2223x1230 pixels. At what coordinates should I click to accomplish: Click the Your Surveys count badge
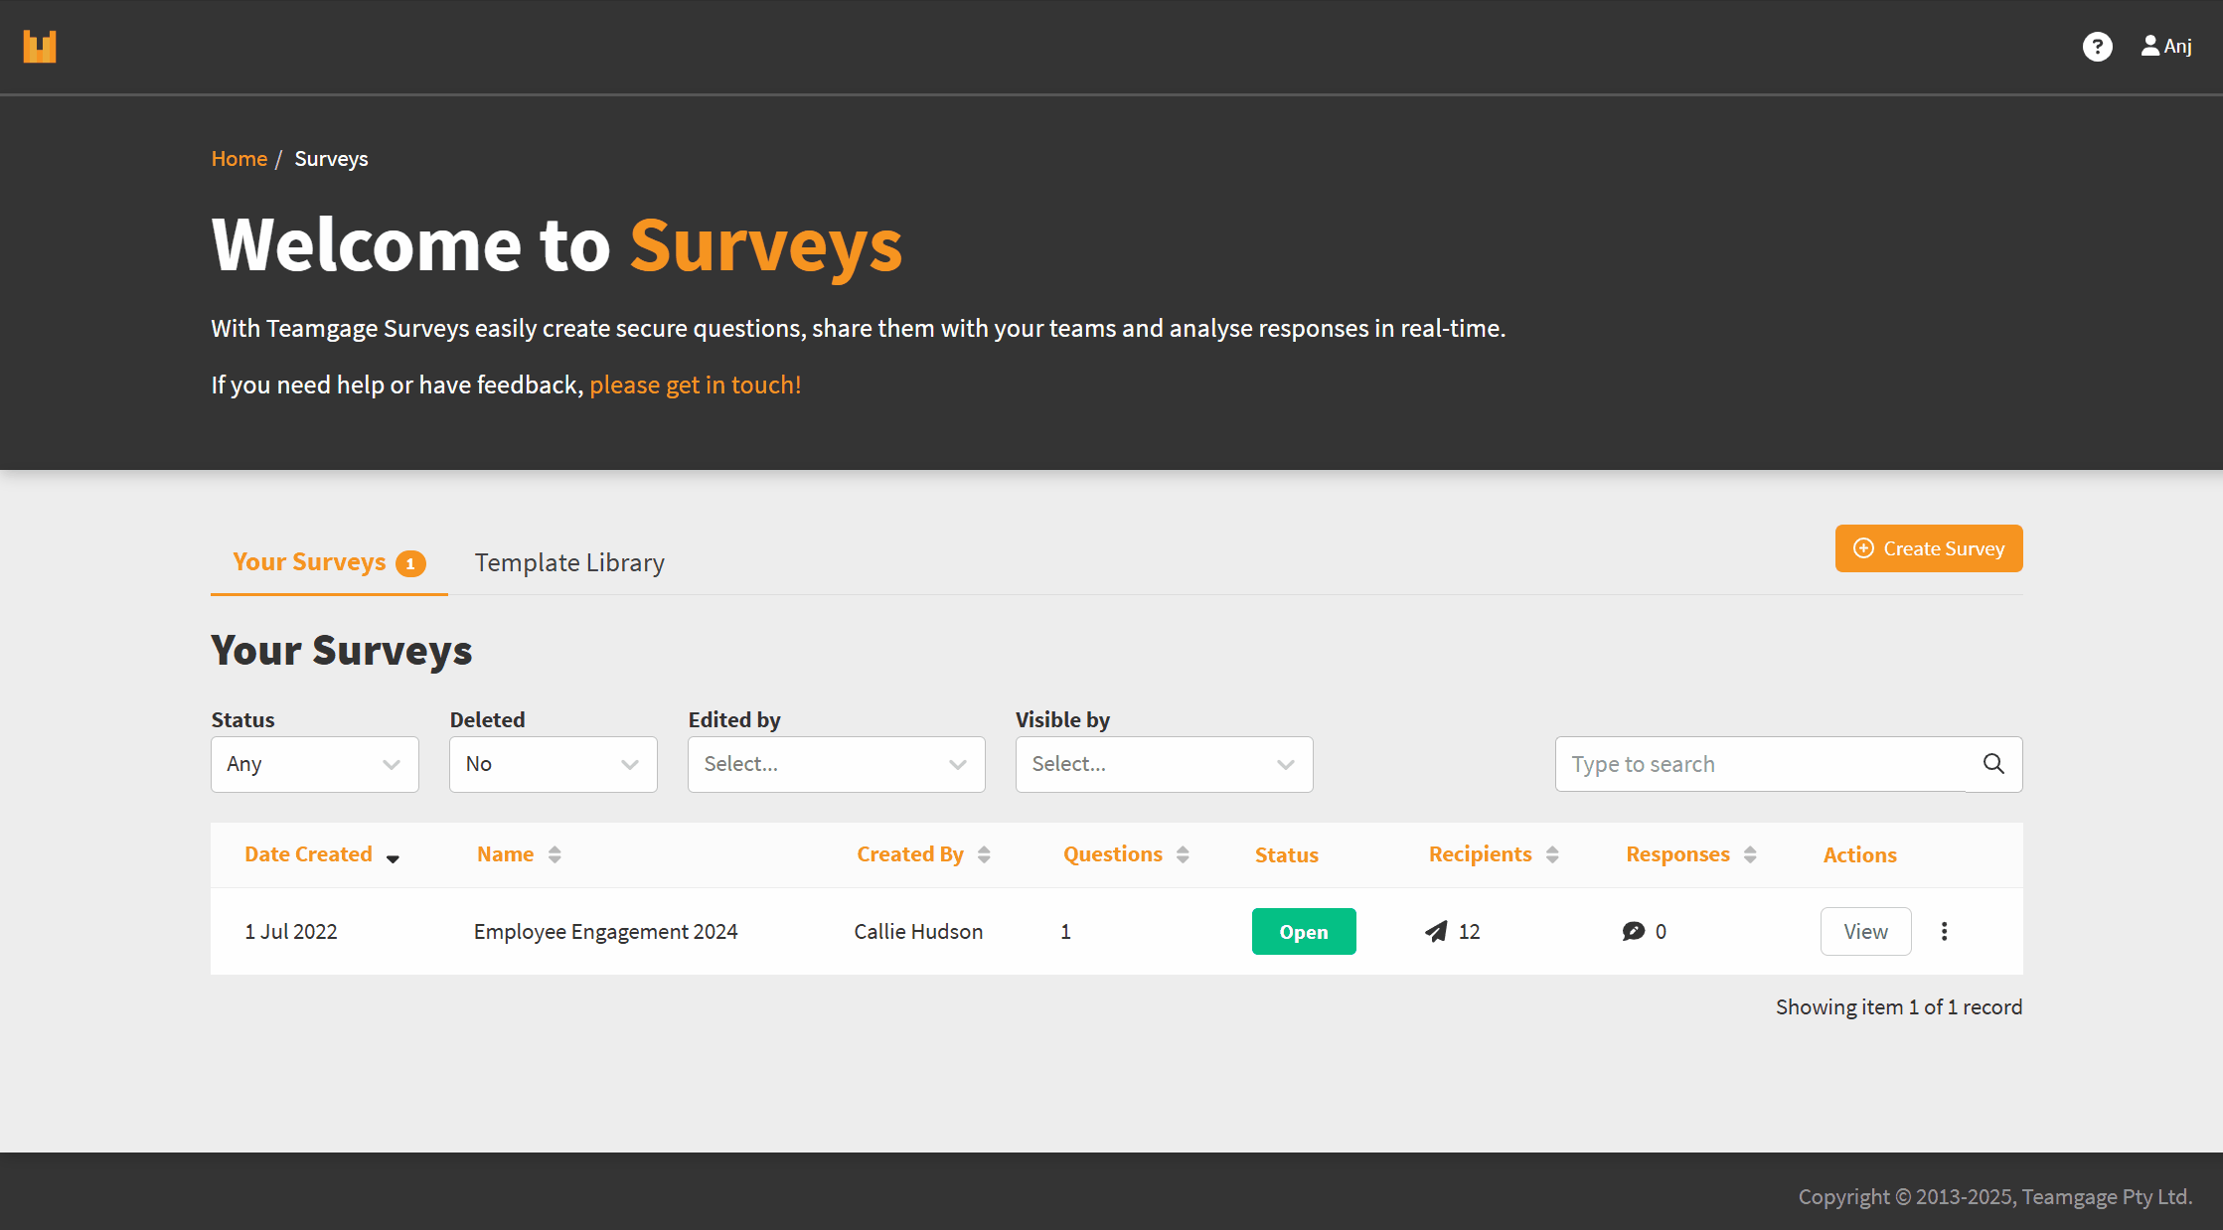pyautogui.click(x=410, y=563)
